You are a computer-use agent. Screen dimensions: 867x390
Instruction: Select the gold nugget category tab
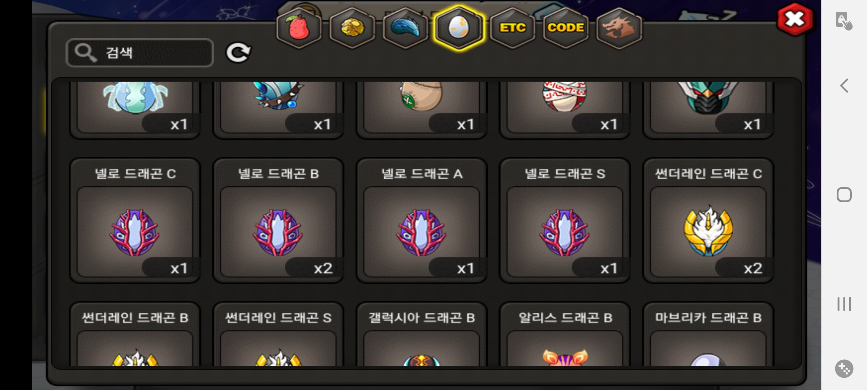pos(352,28)
